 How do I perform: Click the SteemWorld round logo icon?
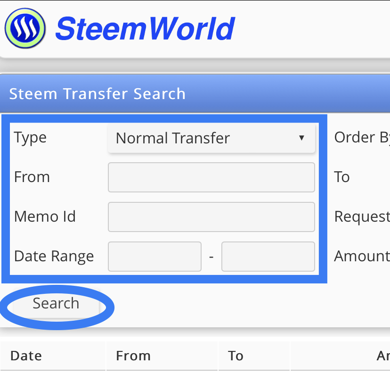pyautogui.click(x=25, y=29)
